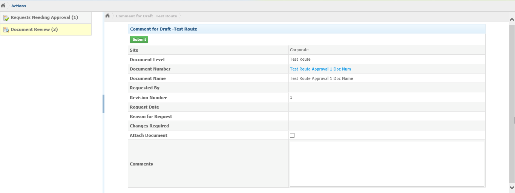515x193 pixels.
Task: Click scrollbar up arrow at right edge
Action: click(x=512, y=19)
